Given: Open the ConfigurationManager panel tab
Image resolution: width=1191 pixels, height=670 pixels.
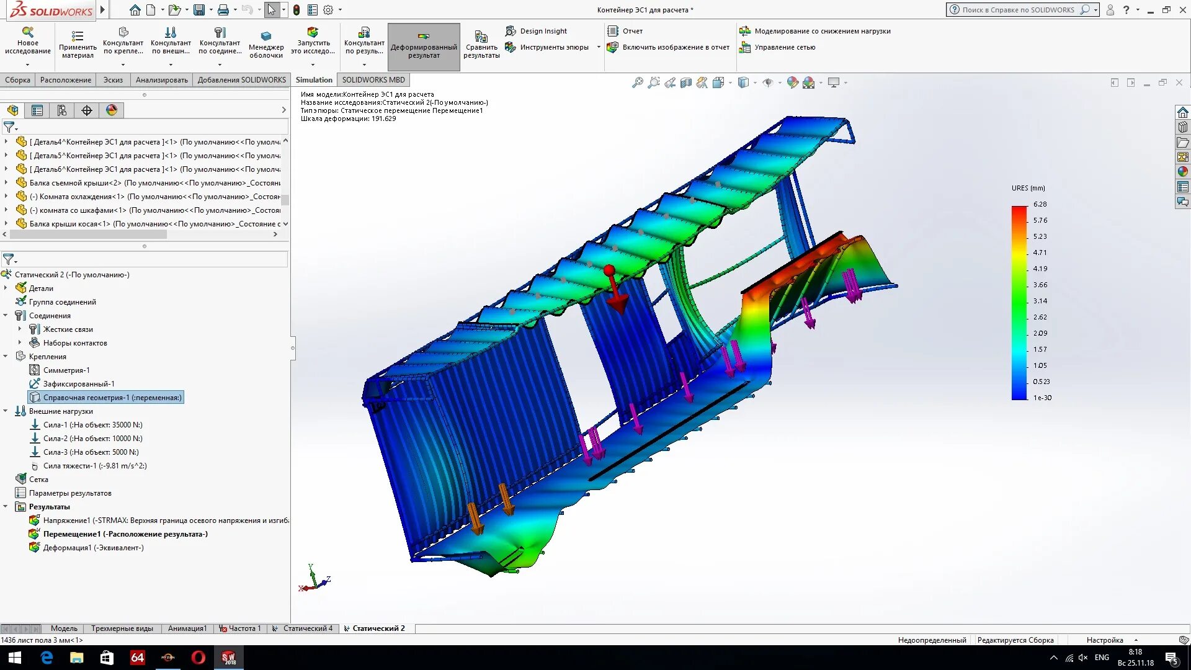Looking at the screenshot, I should click(x=61, y=110).
